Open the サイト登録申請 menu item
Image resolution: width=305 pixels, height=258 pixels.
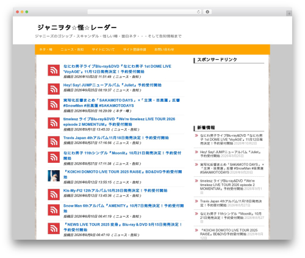135,49
